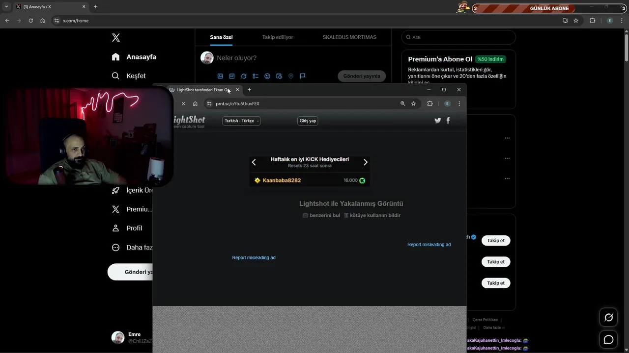
Task: Open Chrome menu in LightShot window
Action: pyautogui.click(x=459, y=103)
